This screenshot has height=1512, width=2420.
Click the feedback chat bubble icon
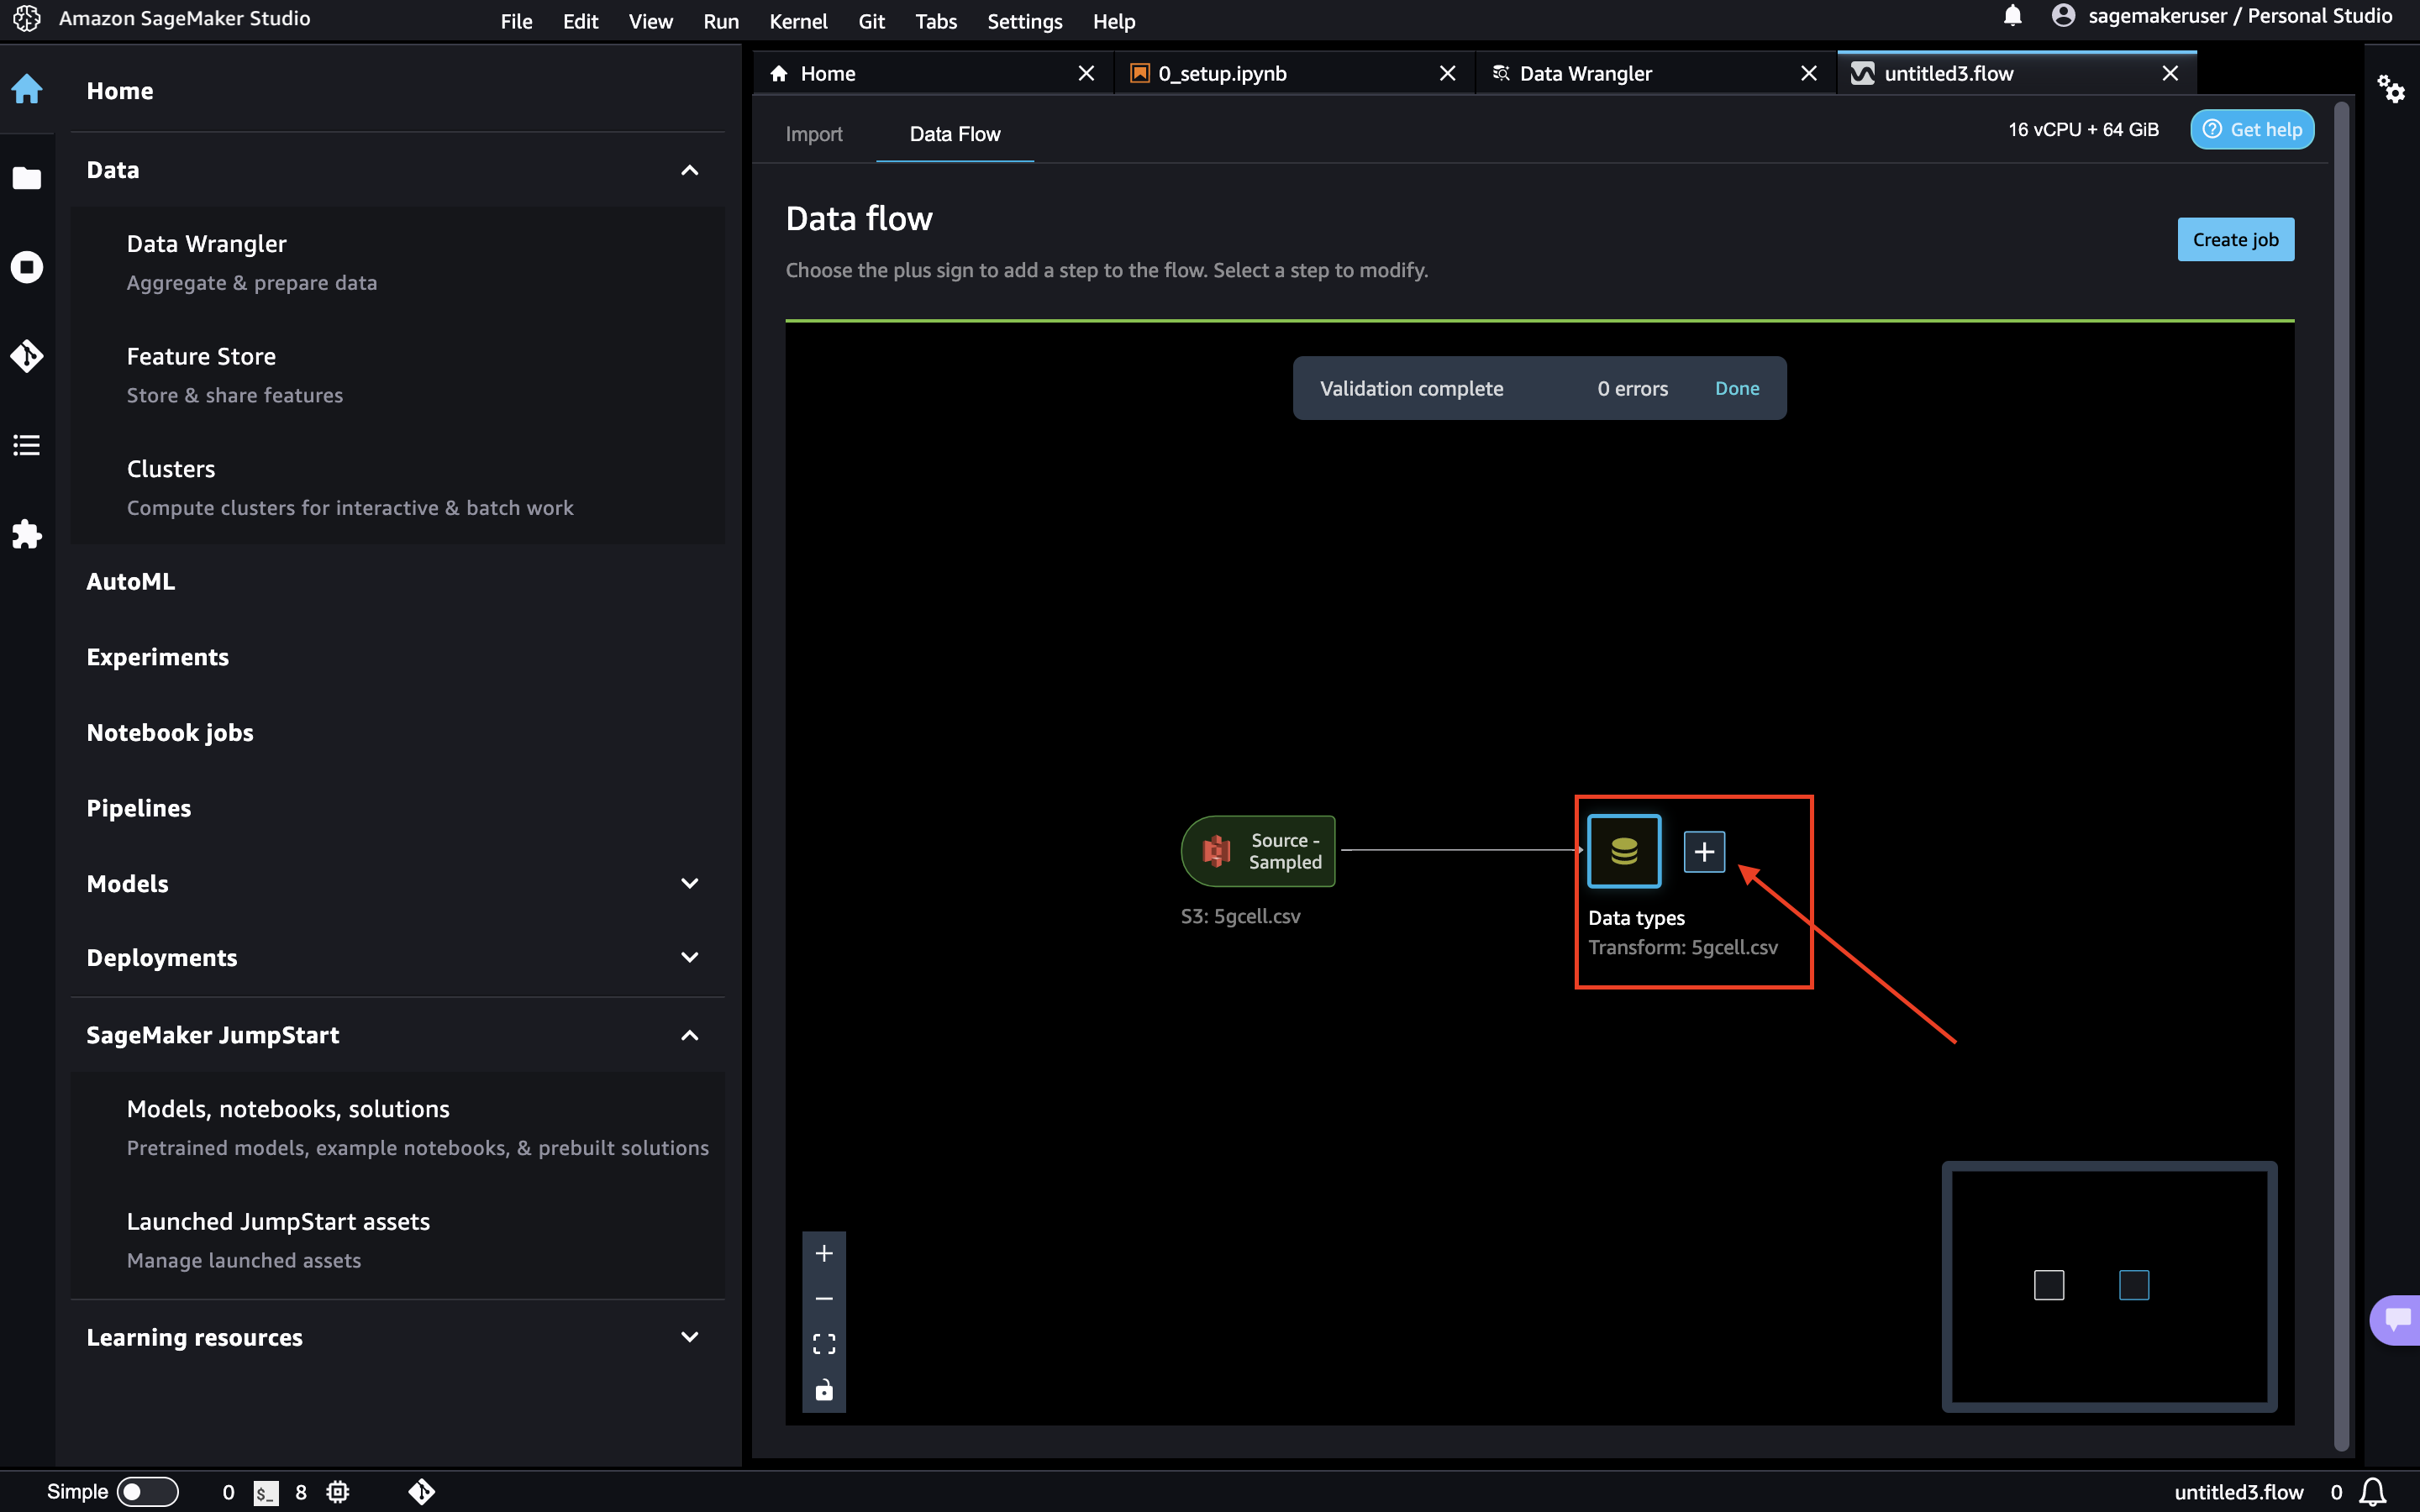(2396, 1320)
